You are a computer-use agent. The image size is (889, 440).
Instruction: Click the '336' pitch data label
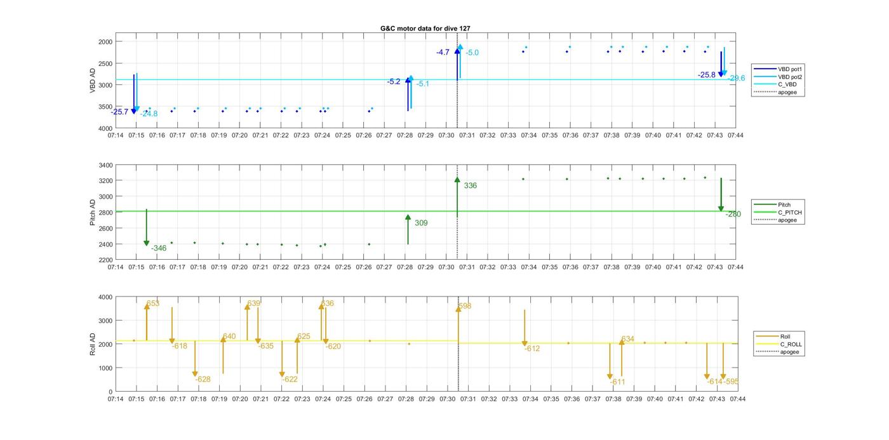(x=471, y=185)
